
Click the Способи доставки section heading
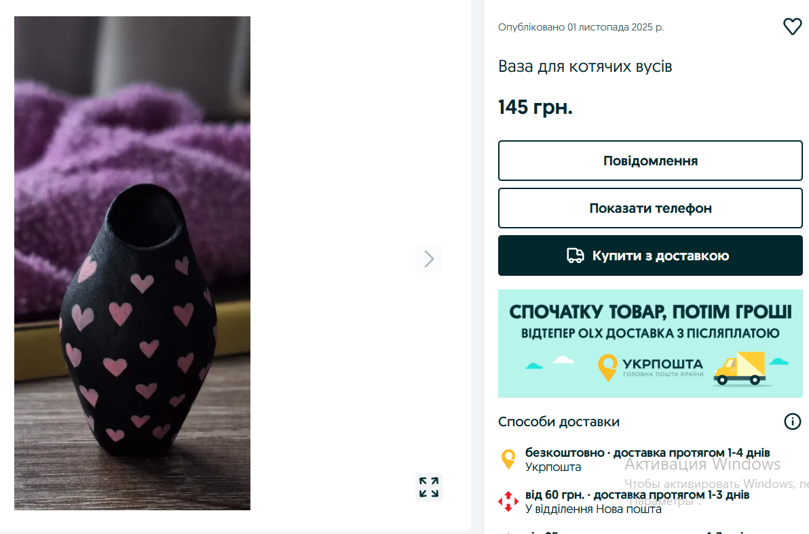[x=559, y=422]
